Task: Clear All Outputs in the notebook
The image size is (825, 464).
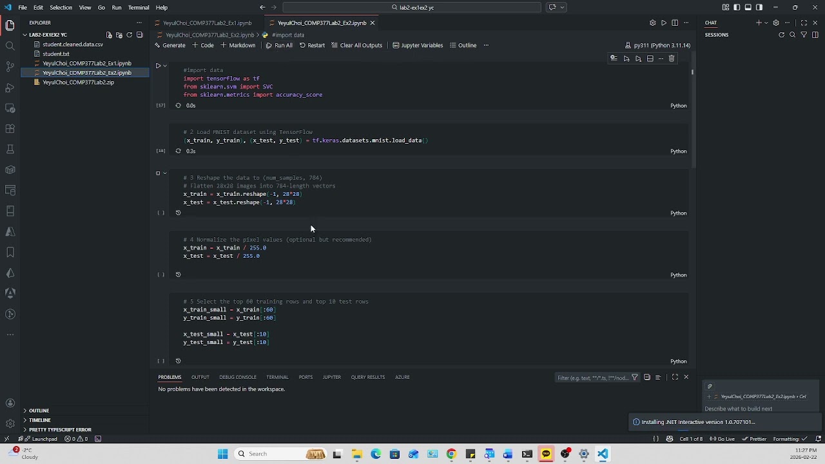Action: click(x=356, y=46)
